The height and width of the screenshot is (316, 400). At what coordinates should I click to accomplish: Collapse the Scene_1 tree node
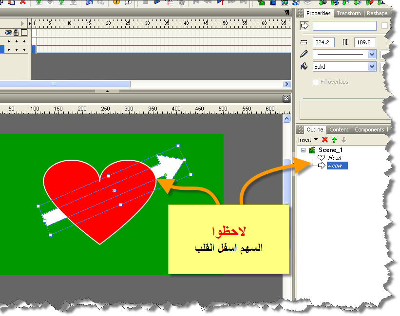[x=303, y=150]
